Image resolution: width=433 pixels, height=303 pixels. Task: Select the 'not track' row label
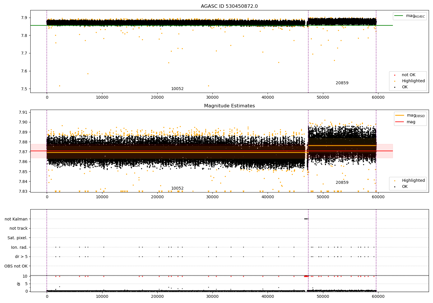point(18,228)
